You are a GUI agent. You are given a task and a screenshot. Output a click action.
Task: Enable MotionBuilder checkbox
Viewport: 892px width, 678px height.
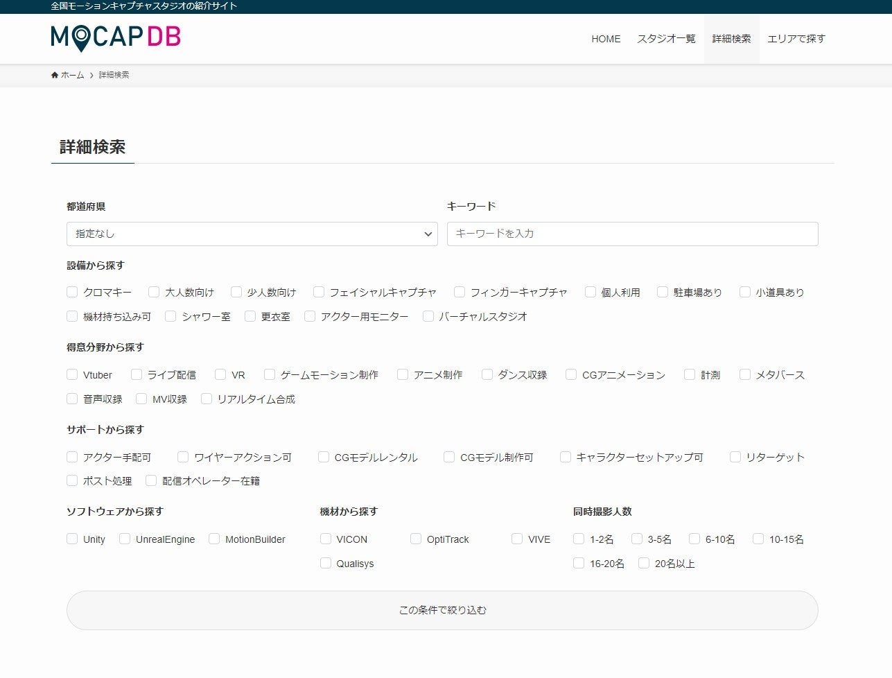[214, 539]
